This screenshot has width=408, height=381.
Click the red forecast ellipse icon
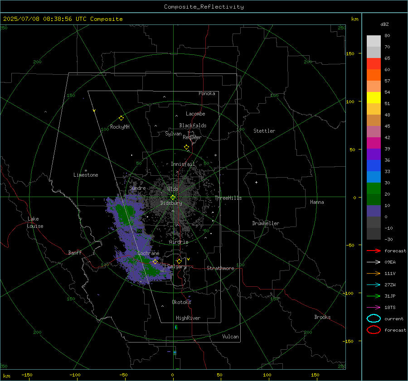point(374,330)
